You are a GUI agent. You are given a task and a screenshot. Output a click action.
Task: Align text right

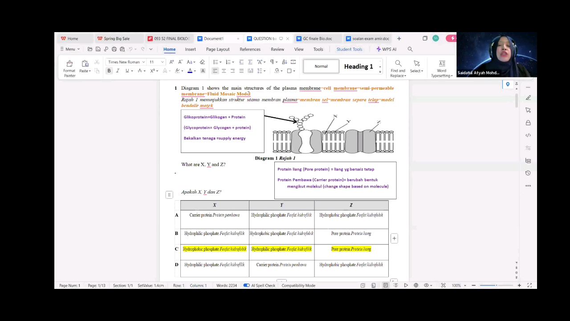[x=232, y=71]
